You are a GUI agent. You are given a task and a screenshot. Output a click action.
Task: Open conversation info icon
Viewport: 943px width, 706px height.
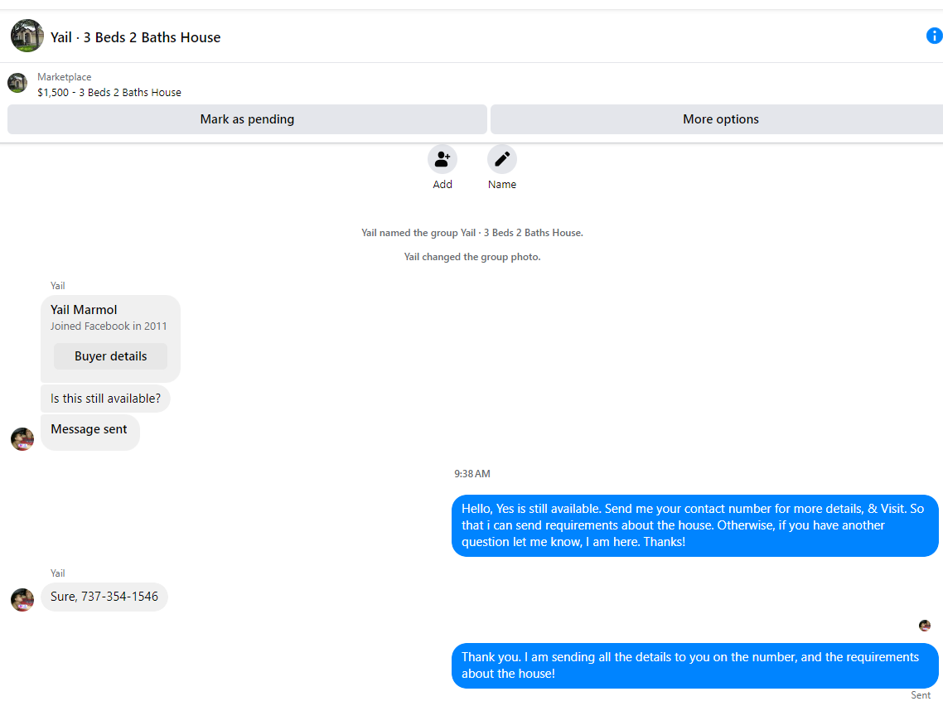[x=934, y=36]
